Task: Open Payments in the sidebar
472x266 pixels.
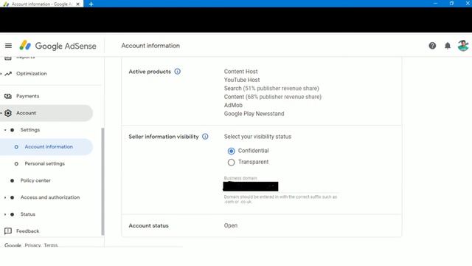Action: pyautogui.click(x=28, y=96)
